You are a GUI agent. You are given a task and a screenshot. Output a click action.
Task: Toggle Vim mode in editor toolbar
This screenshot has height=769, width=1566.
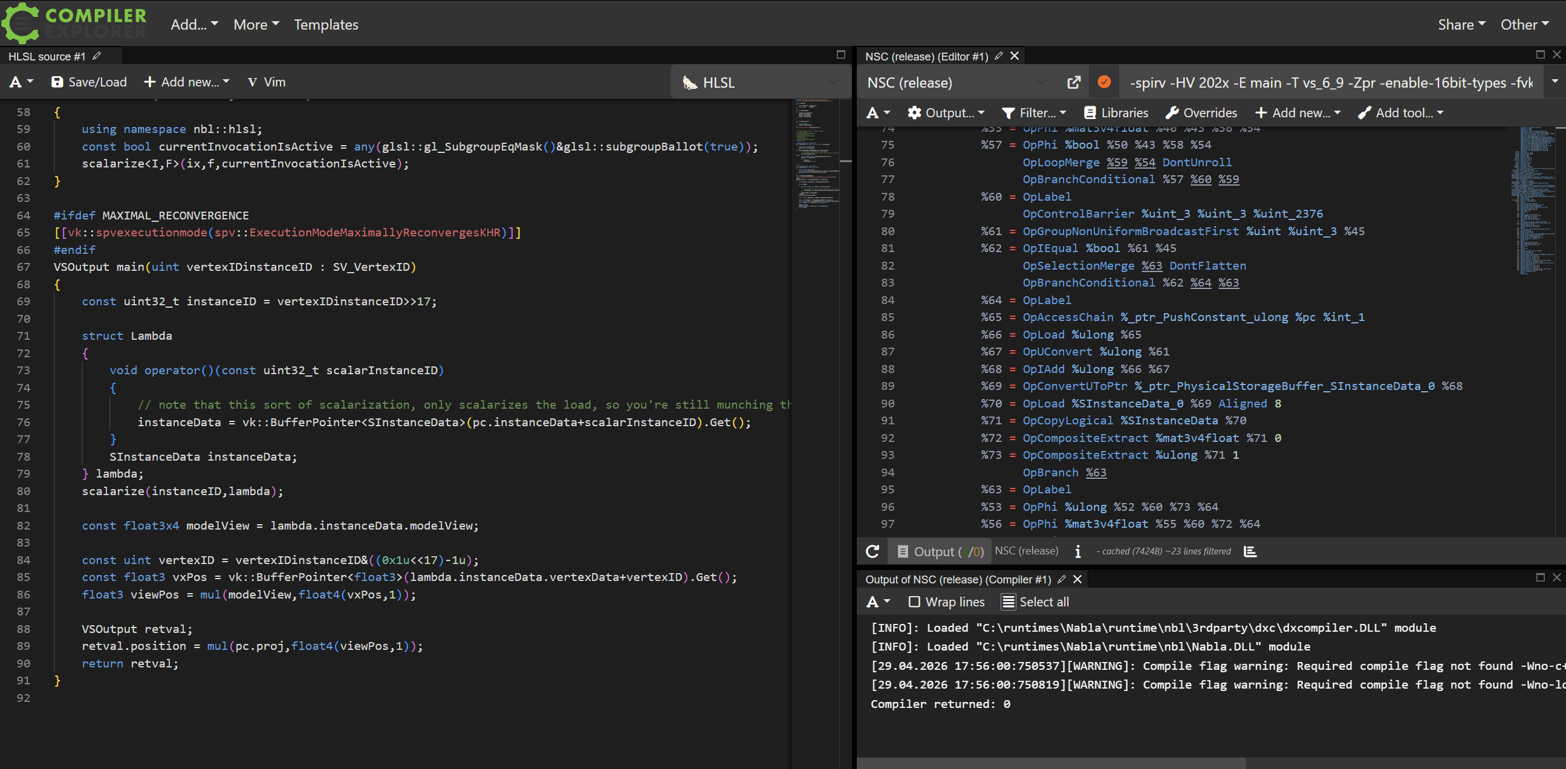[267, 82]
